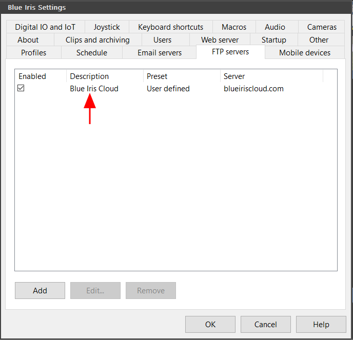Click the Edit... button
The image size is (353, 340).
click(x=95, y=290)
